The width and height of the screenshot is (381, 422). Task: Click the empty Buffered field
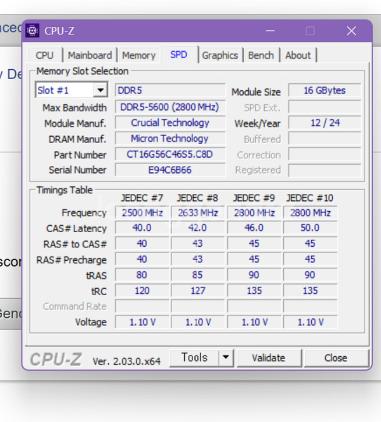(x=325, y=139)
